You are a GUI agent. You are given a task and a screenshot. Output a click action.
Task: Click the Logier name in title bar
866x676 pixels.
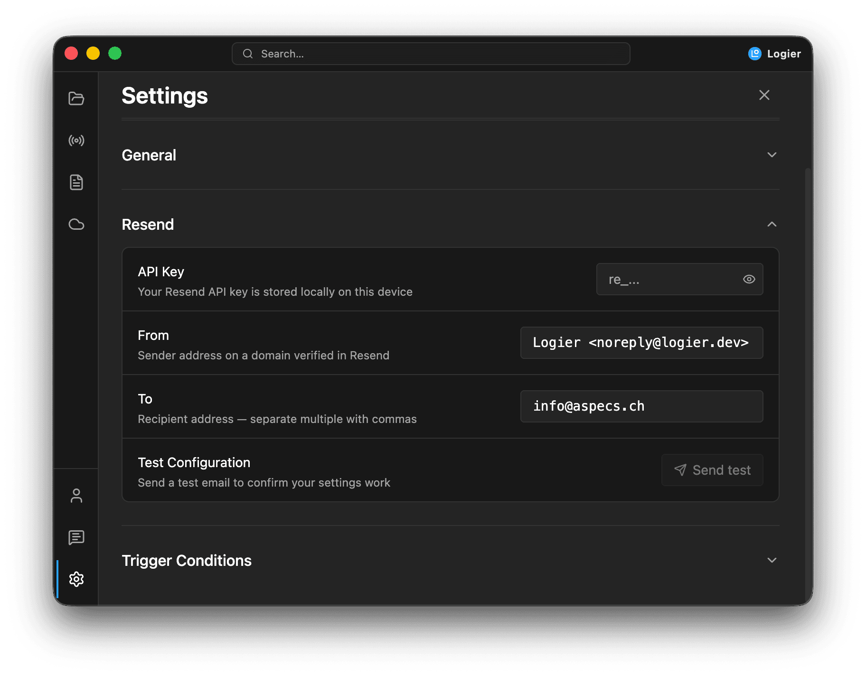click(x=784, y=54)
